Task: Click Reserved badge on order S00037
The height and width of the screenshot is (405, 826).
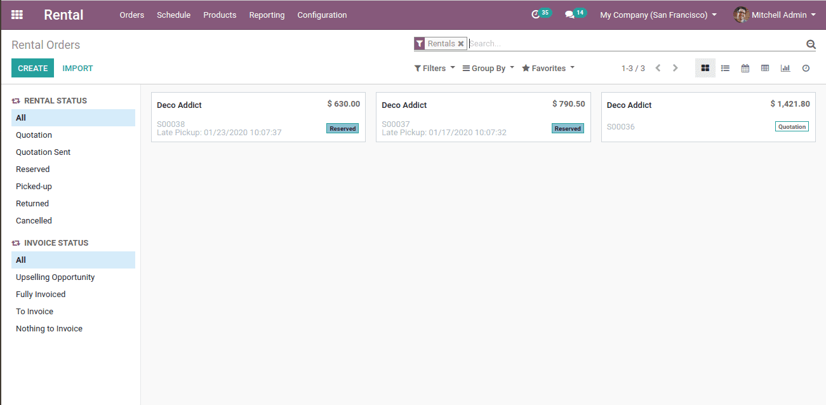Action: click(x=568, y=128)
